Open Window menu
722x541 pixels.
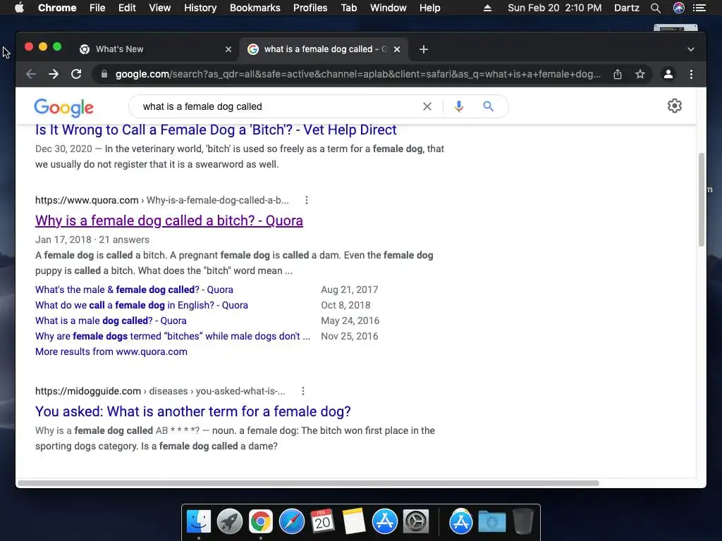click(388, 8)
